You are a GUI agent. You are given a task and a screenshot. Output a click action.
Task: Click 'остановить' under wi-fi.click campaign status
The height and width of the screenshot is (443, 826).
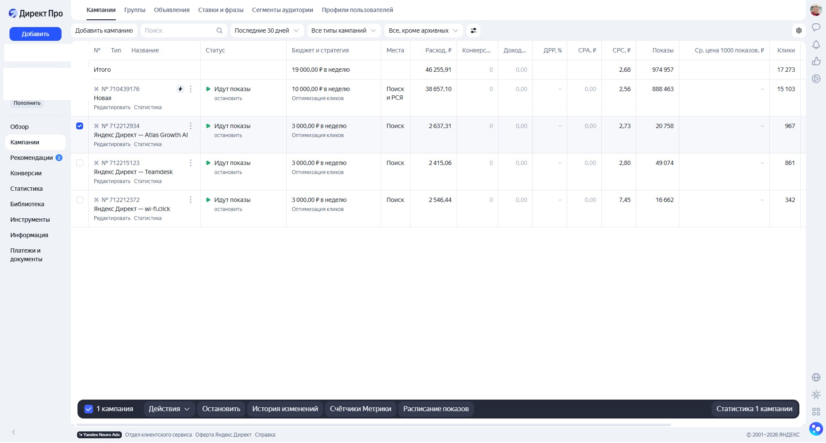(x=228, y=209)
